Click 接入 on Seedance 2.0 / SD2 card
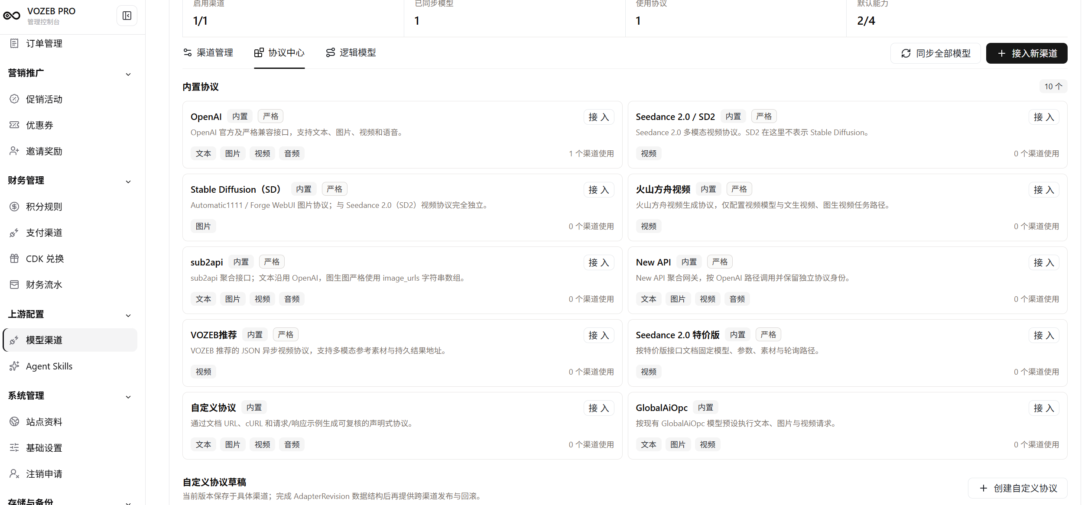The height and width of the screenshot is (505, 1088). coord(1043,117)
